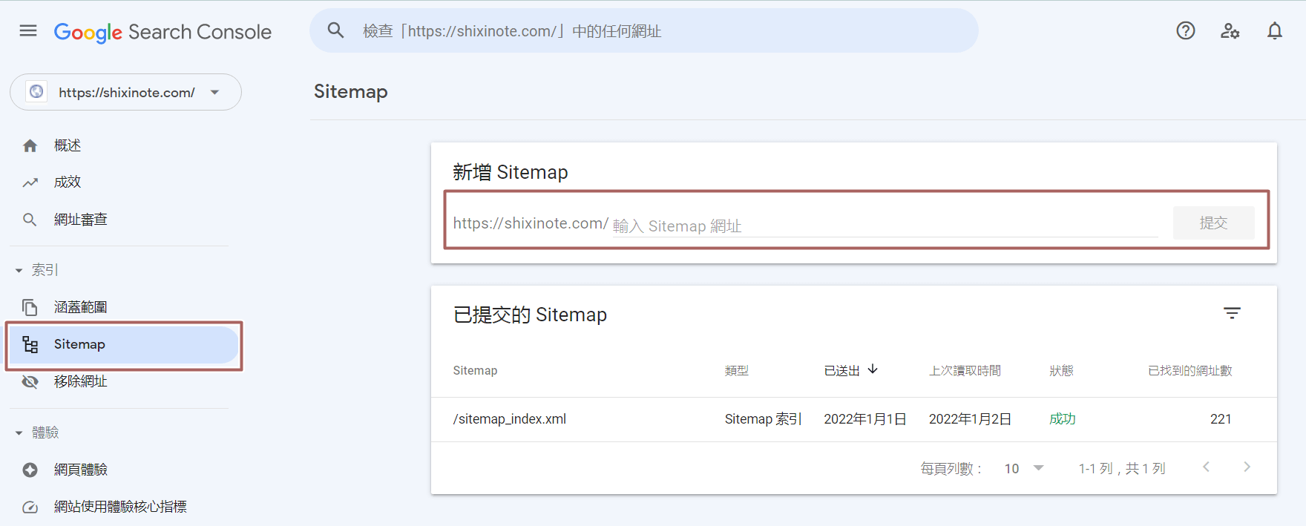This screenshot has width=1306, height=526.
Task: Open 網址審查 in the sidebar
Action: tap(81, 220)
